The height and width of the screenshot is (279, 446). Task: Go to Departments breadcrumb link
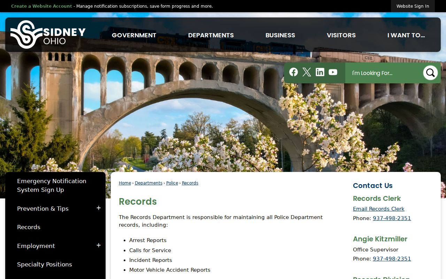(x=148, y=183)
